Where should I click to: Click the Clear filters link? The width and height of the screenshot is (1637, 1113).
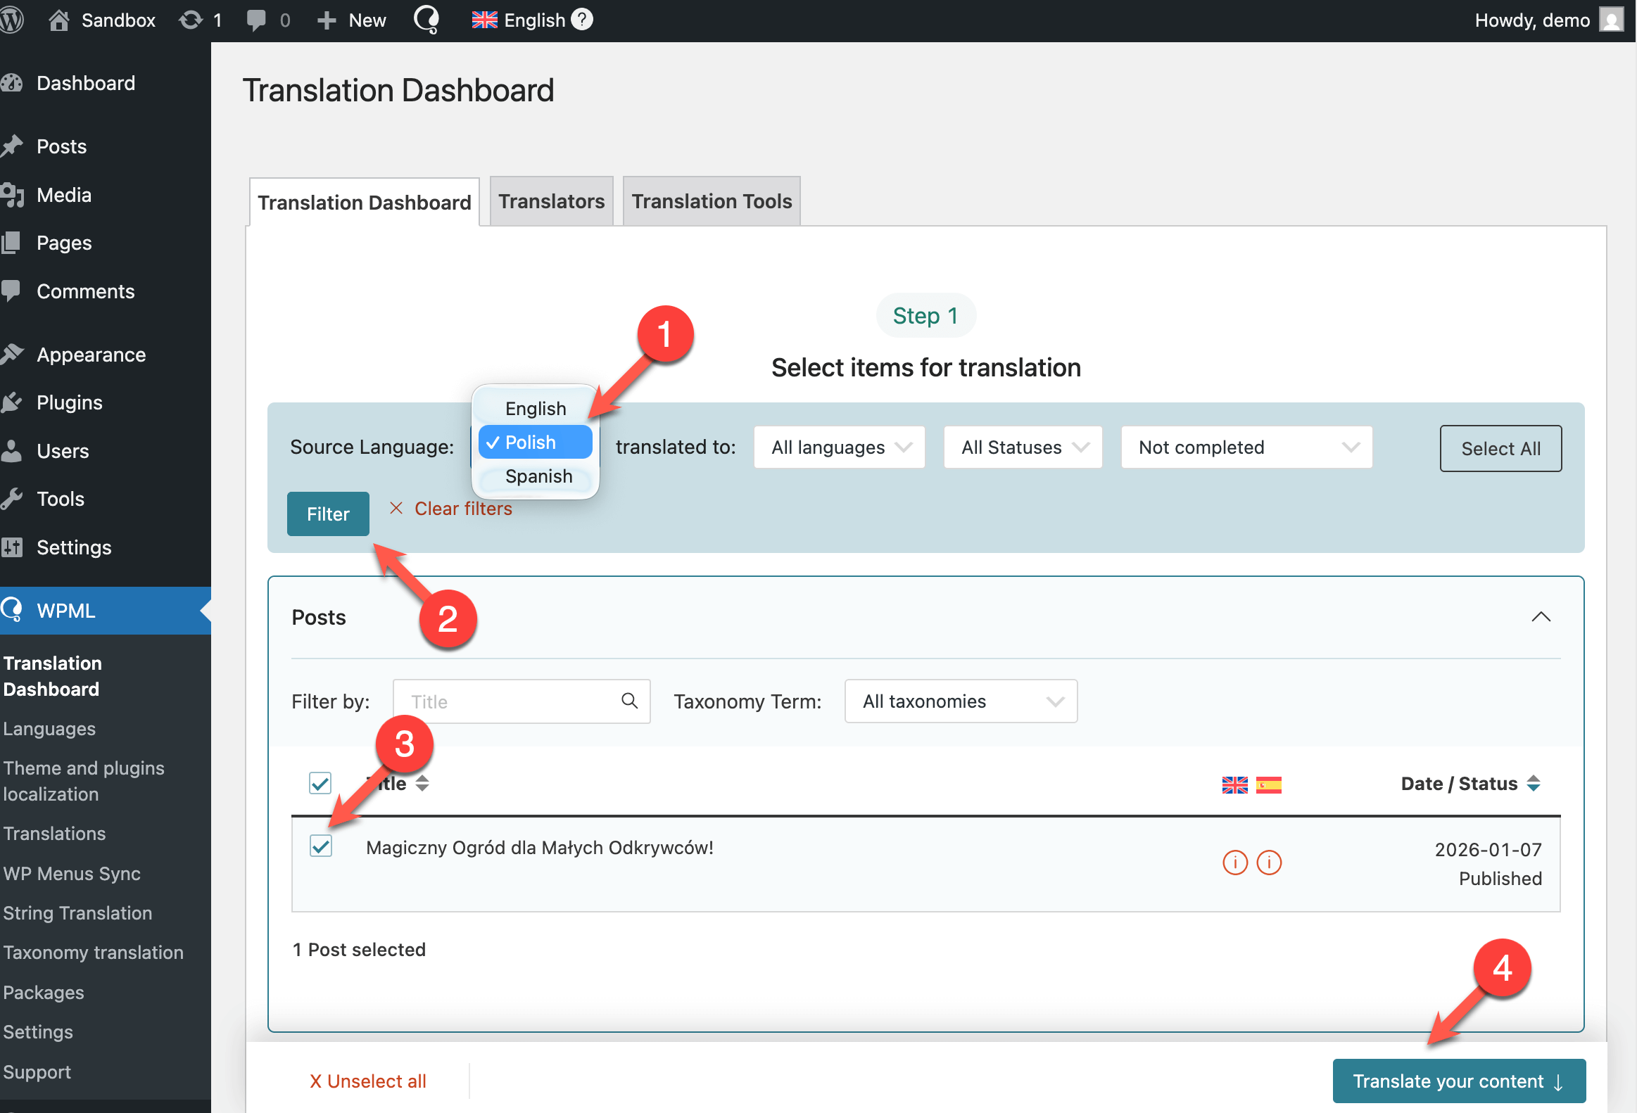point(462,508)
